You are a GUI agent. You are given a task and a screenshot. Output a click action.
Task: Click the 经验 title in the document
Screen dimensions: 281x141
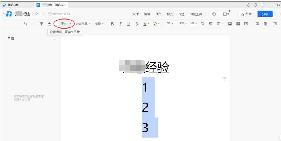coord(157,68)
